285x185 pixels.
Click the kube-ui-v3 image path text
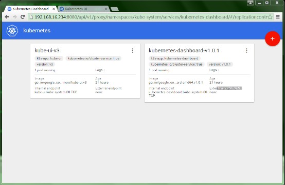click(x=61, y=83)
